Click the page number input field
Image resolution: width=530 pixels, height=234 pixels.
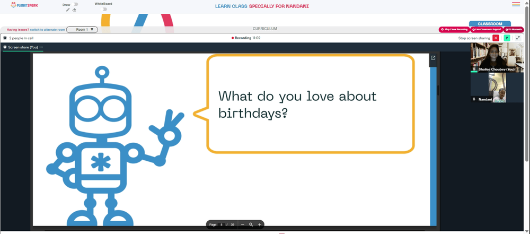(222, 224)
